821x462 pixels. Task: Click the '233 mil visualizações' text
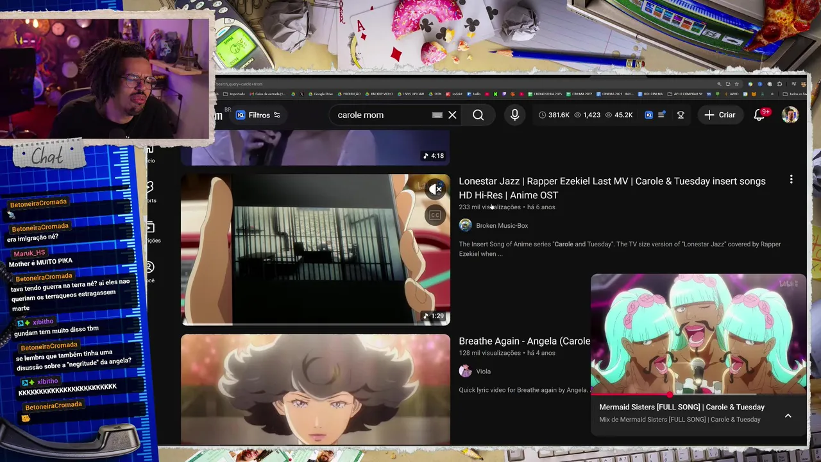[489, 207]
